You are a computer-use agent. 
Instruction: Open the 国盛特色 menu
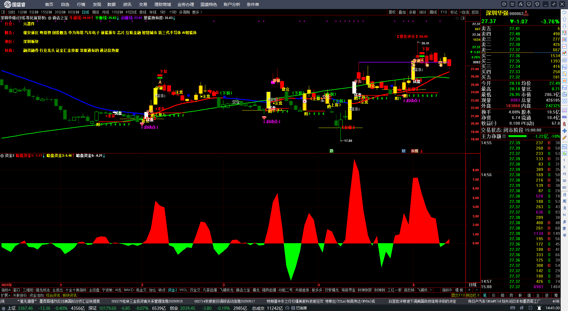209,4
